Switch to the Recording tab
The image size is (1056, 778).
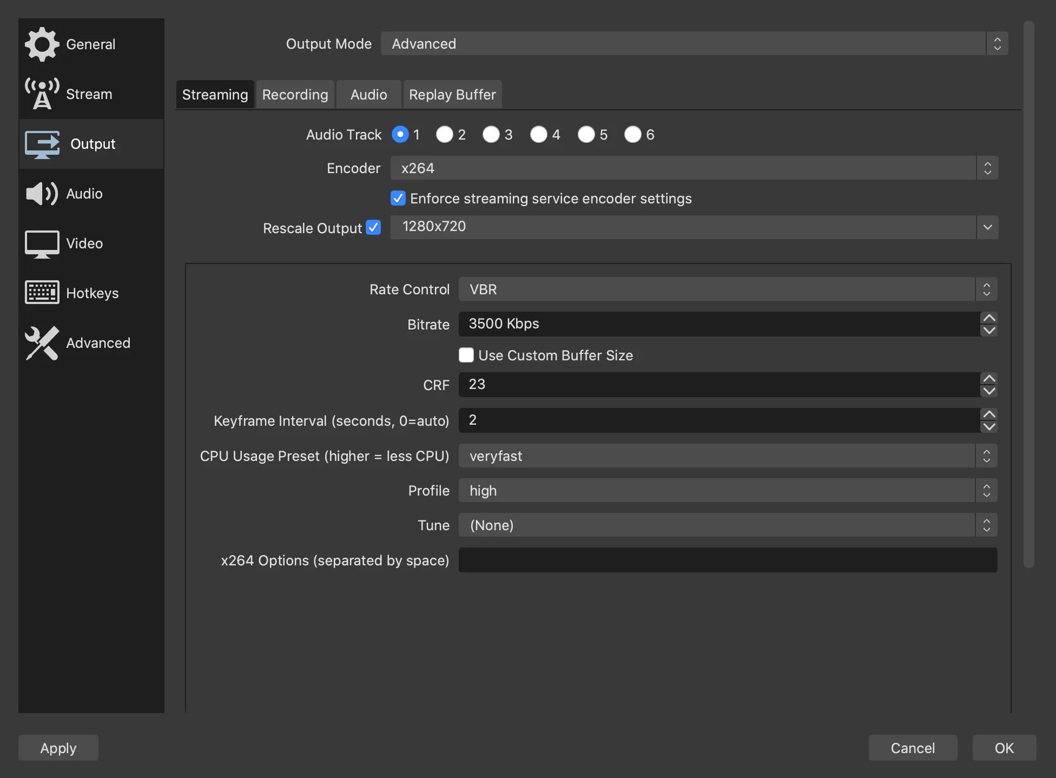coord(295,94)
